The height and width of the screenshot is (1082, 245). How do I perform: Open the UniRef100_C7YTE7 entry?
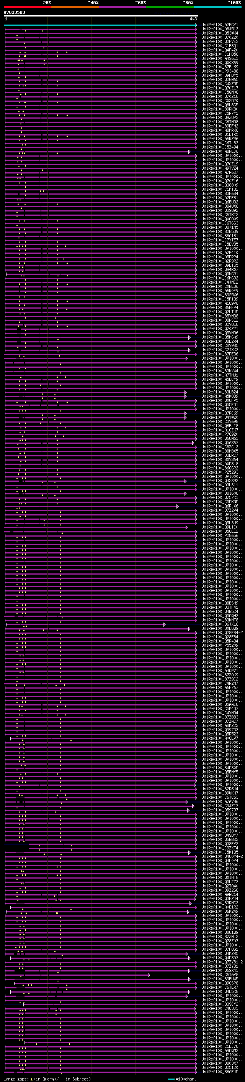pos(220,240)
